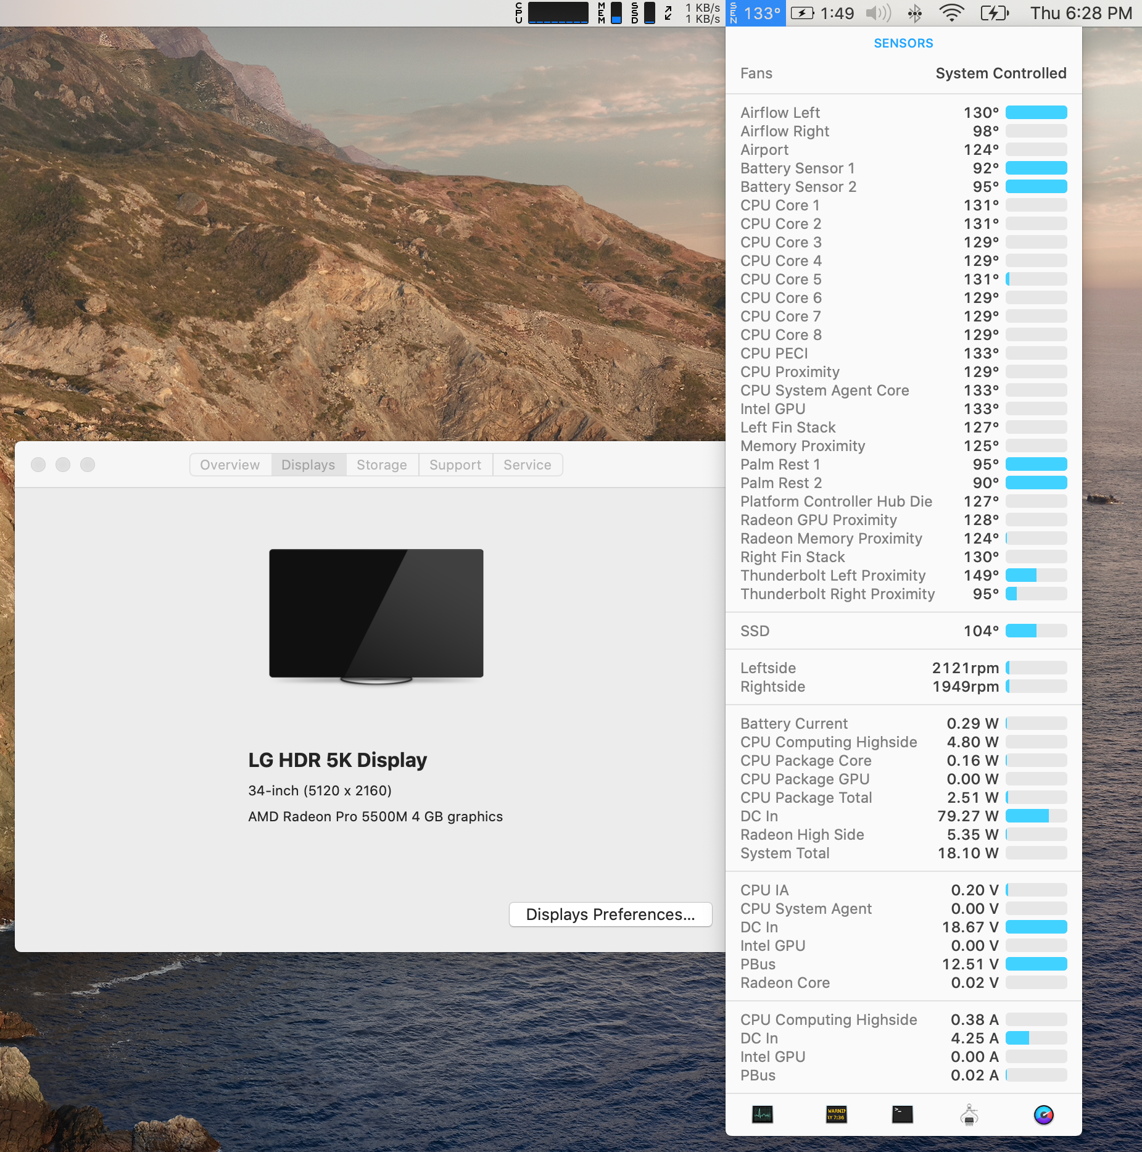Select the CPU Package Total row
The image size is (1142, 1152).
pyautogui.click(x=903, y=797)
